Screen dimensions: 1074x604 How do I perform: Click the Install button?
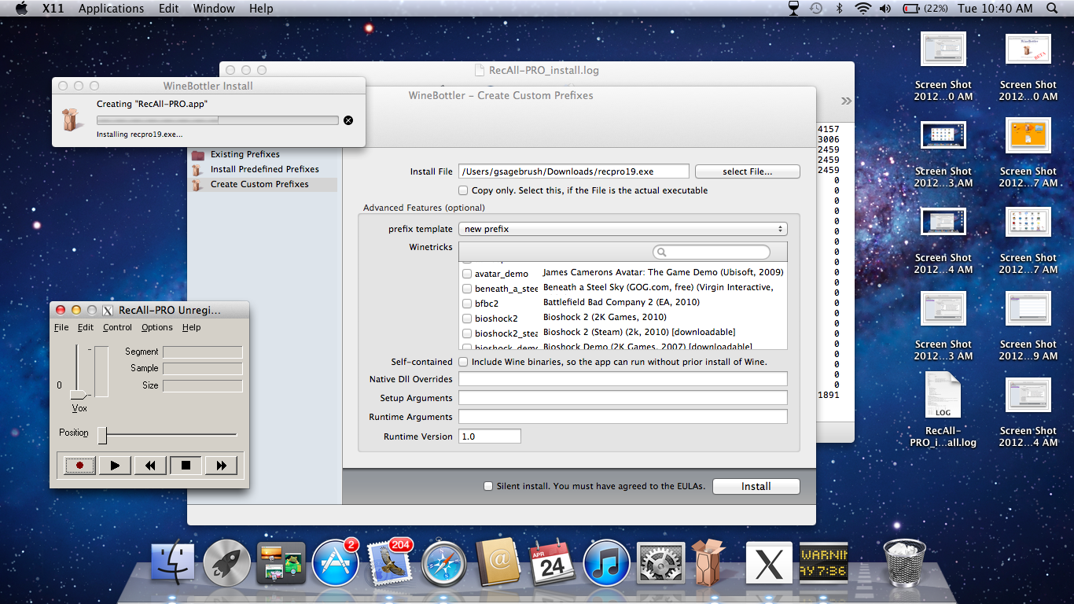point(756,486)
